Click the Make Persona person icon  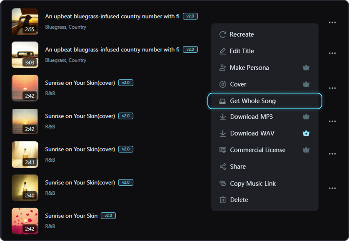pos(223,67)
